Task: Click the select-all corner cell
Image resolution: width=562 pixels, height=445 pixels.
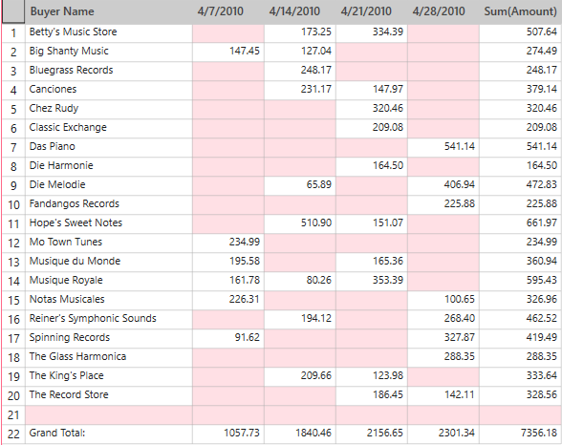Action: [13, 11]
